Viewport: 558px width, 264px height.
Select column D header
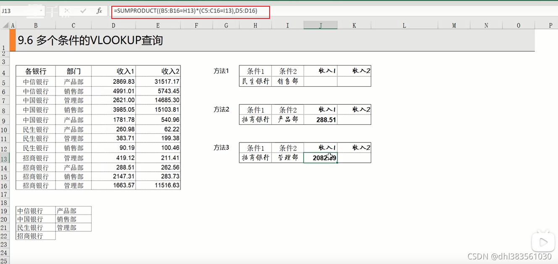click(x=113, y=26)
